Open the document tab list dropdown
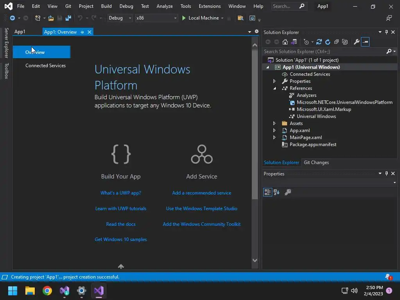Image resolution: width=400 pixels, height=300 pixels. point(250,32)
